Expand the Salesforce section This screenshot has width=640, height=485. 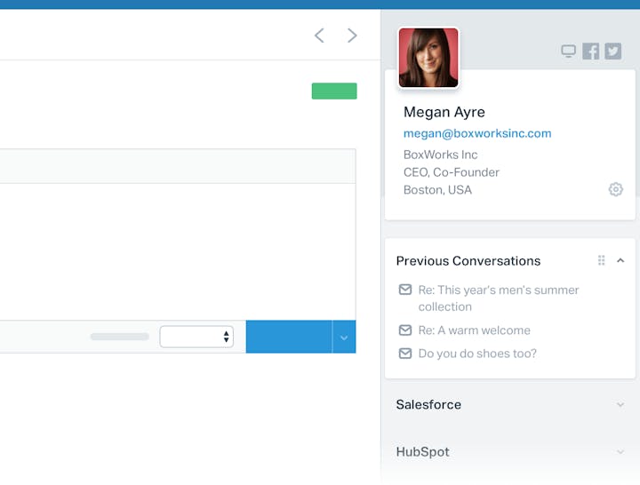(620, 405)
